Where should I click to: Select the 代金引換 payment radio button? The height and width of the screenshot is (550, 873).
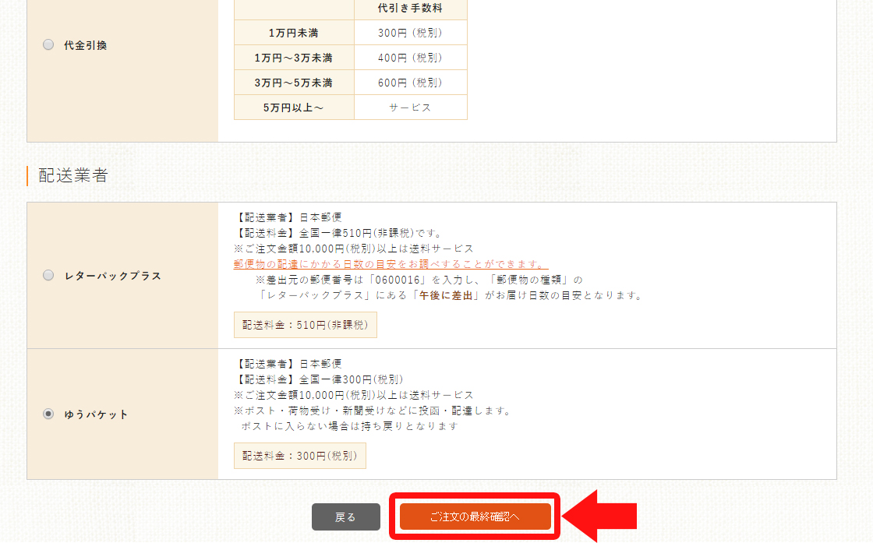[x=48, y=44]
